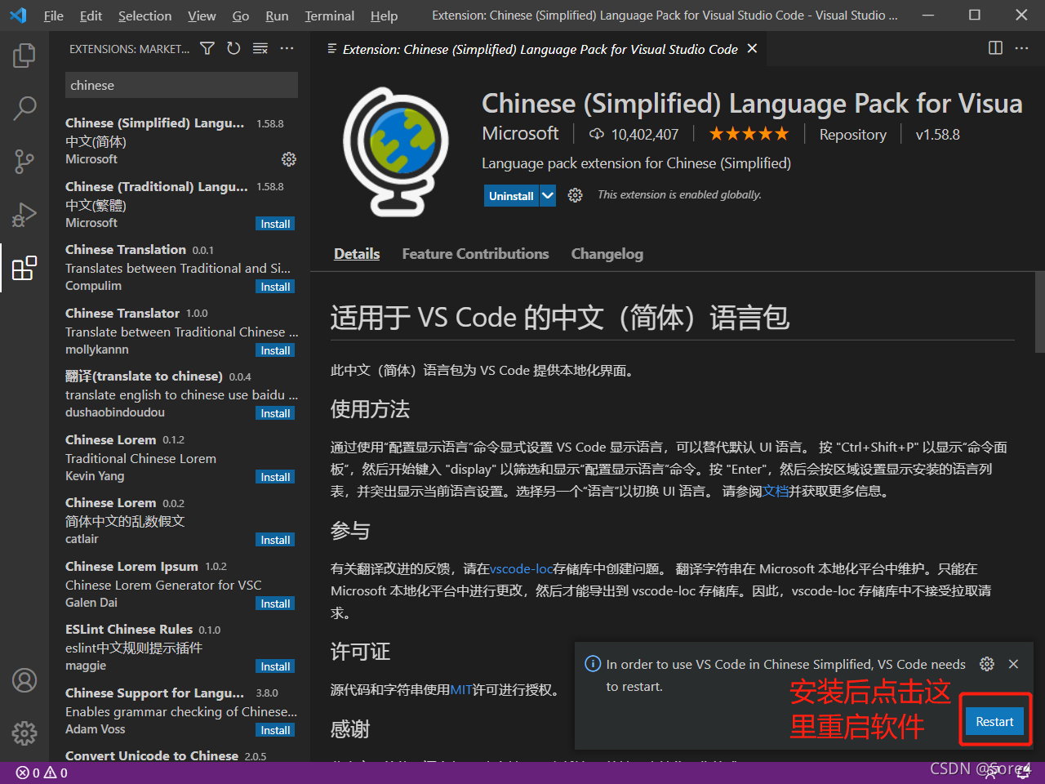The width and height of the screenshot is (1045, 784).
Task: Switch to the Feature Contributions tab
Action: click(475, 254)
